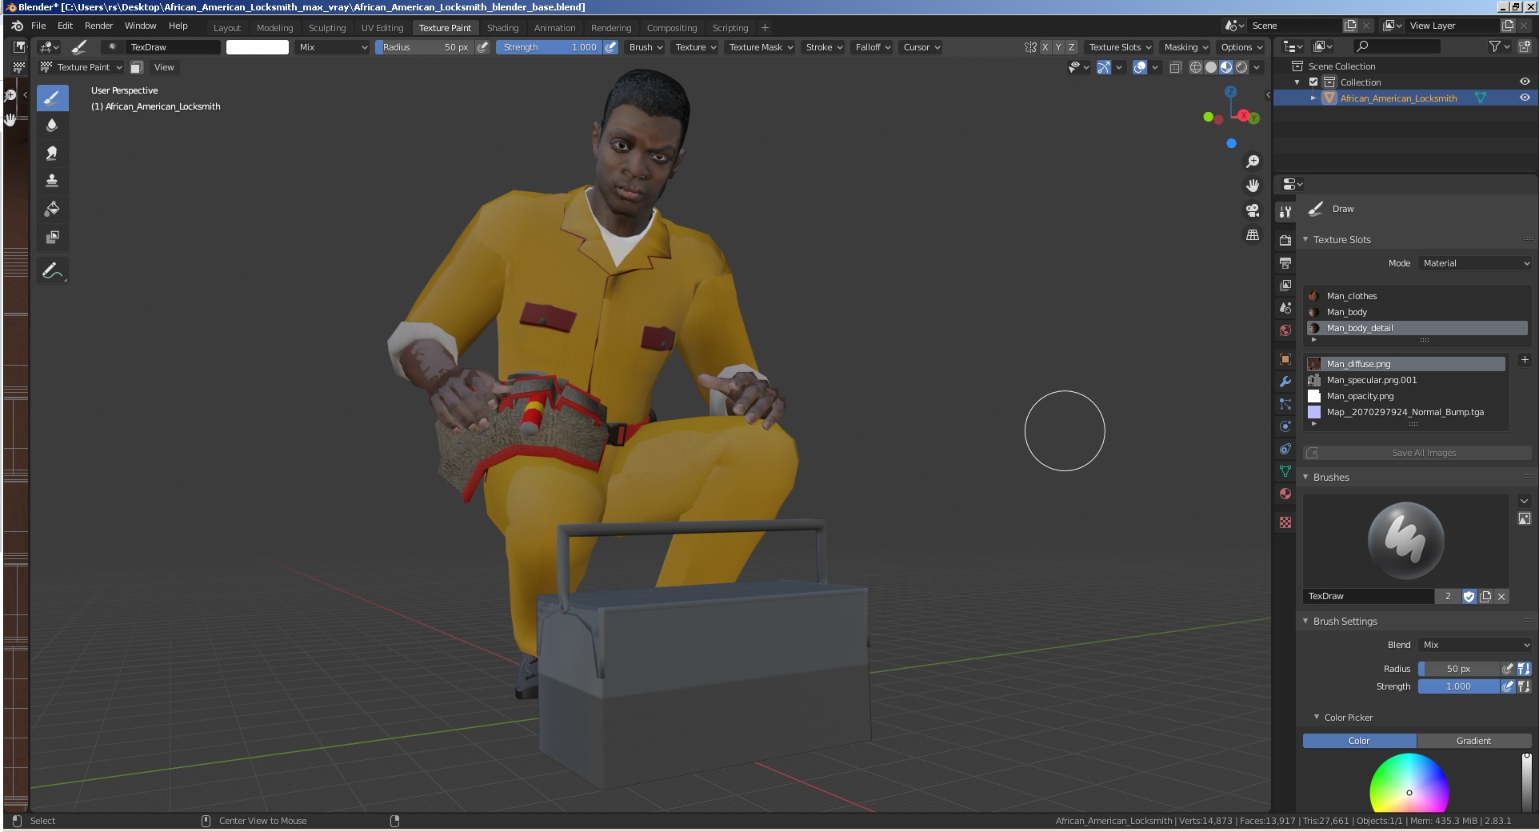The image size is (1539, 832).
Task: Select the Smear tool
Action: [x=52, y=154]
